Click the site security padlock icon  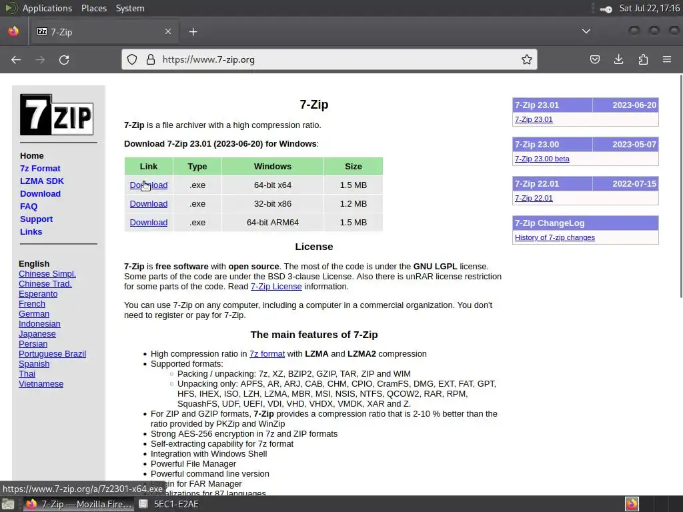click(x=151, y=59)
